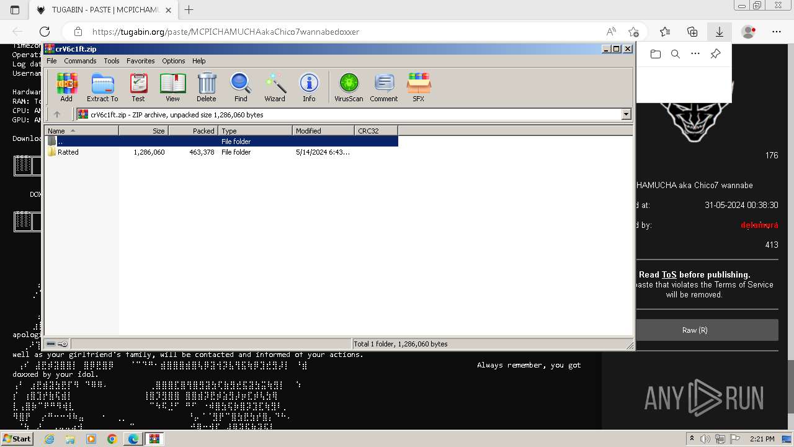The height and width of the screenshot is (447, 794).
Task: Expand the archive path dropdown
Action: (x=626, y=114)
